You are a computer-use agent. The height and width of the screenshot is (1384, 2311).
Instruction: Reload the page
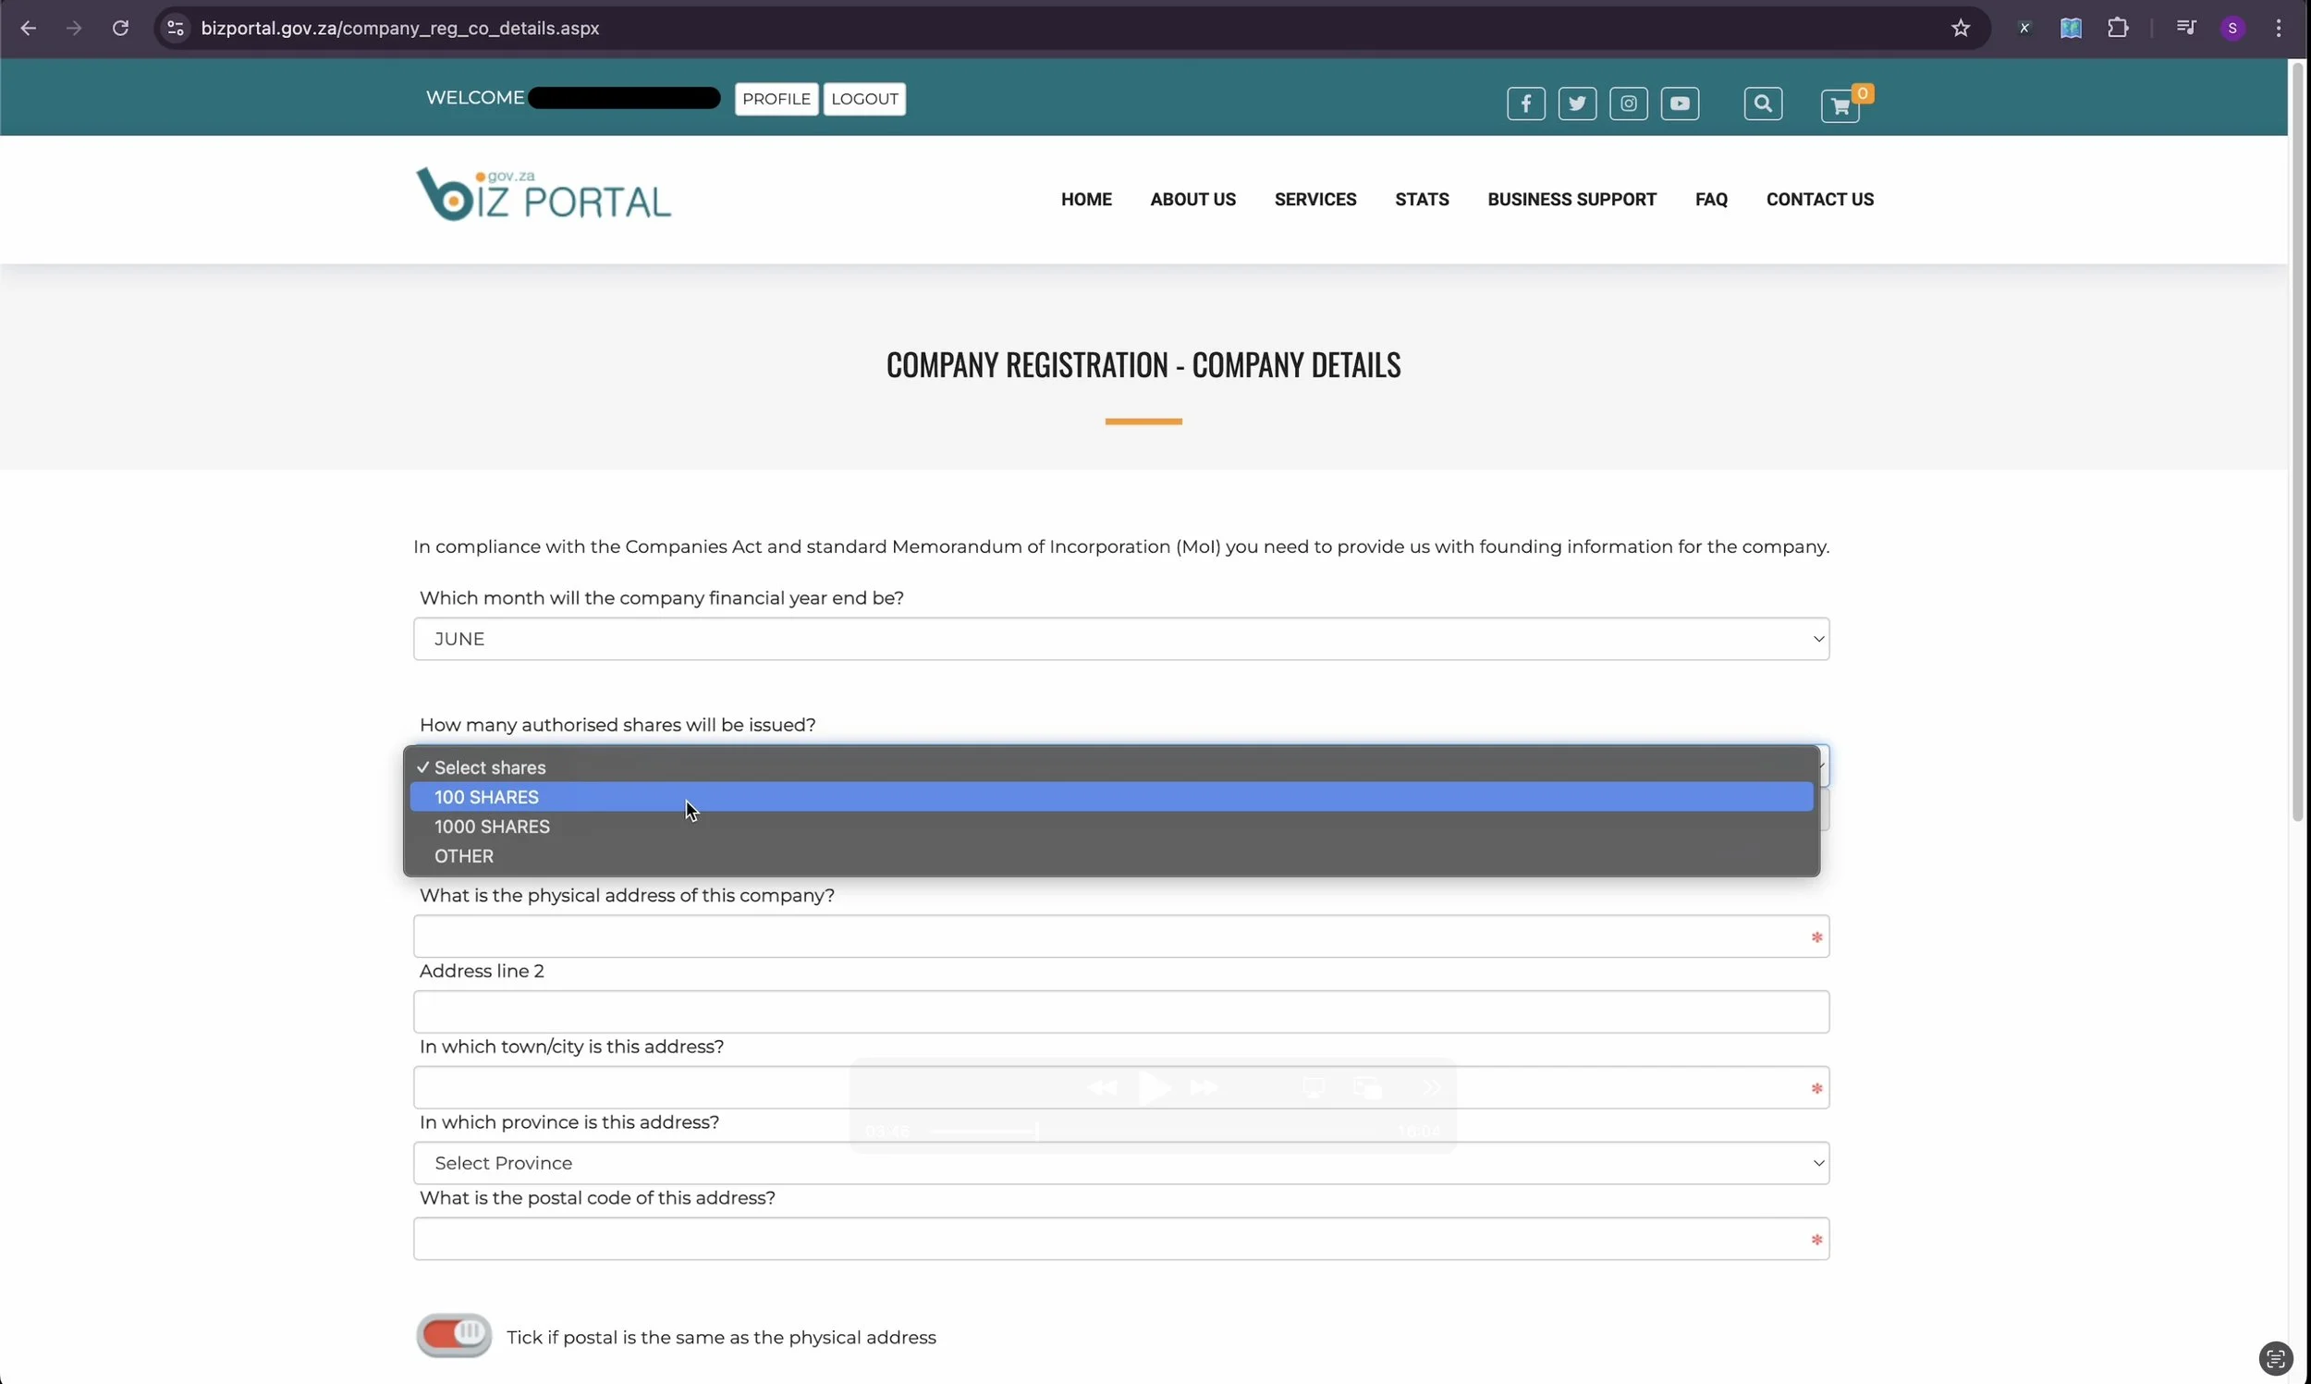point(120,28)
